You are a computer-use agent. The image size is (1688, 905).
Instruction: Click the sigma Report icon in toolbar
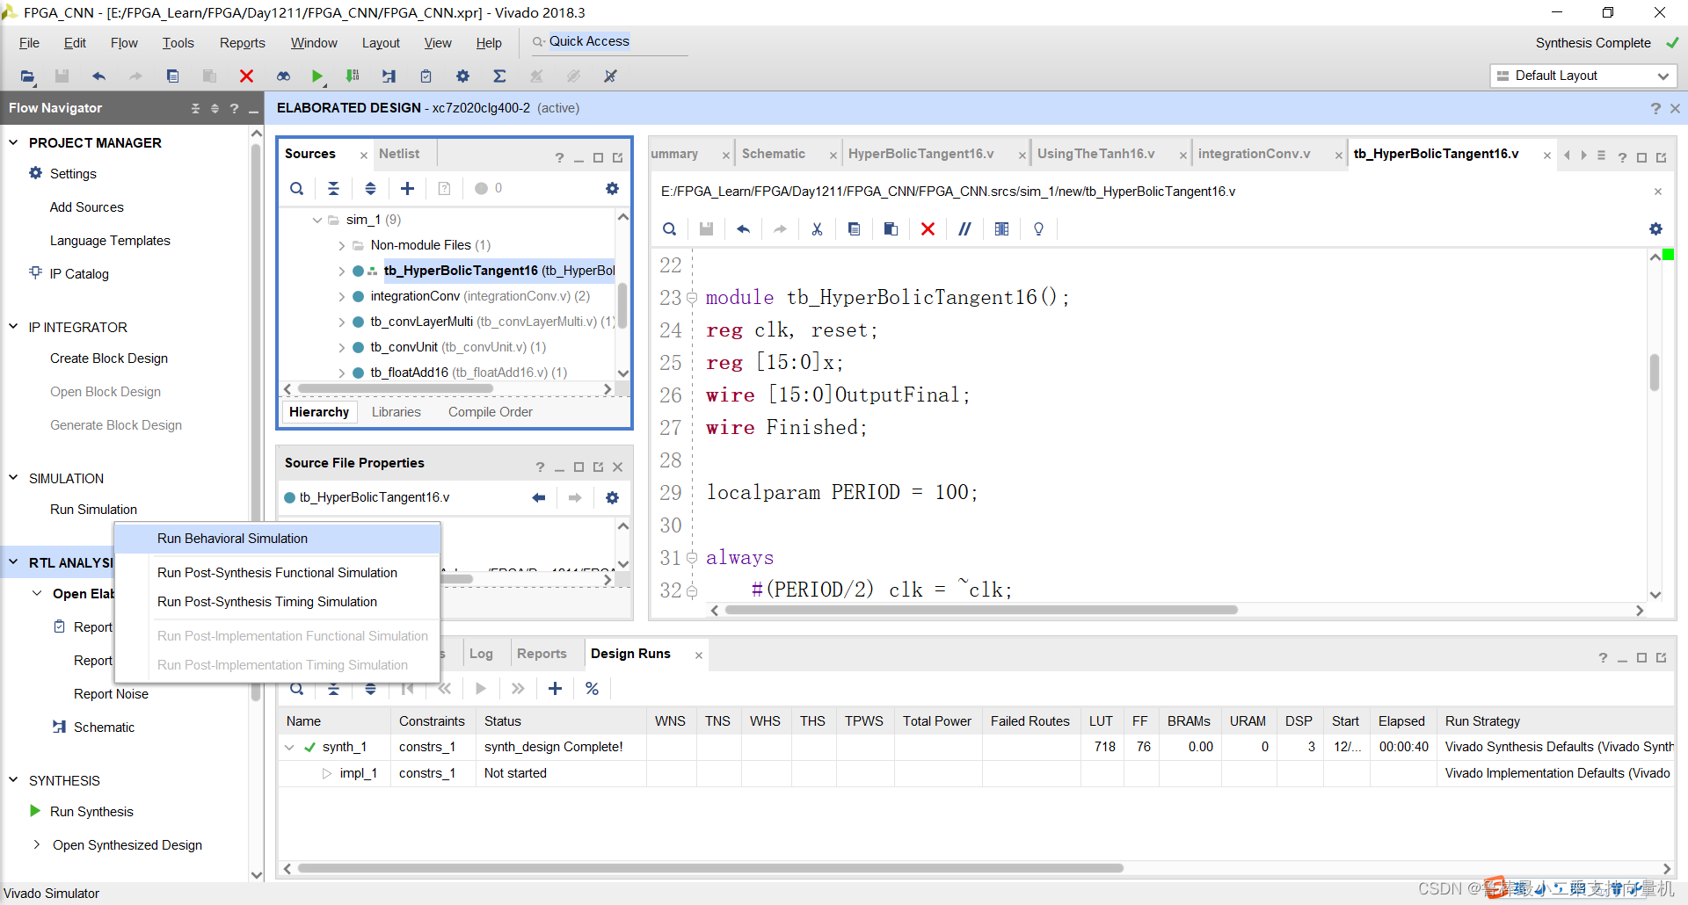(x=499, y=76)
